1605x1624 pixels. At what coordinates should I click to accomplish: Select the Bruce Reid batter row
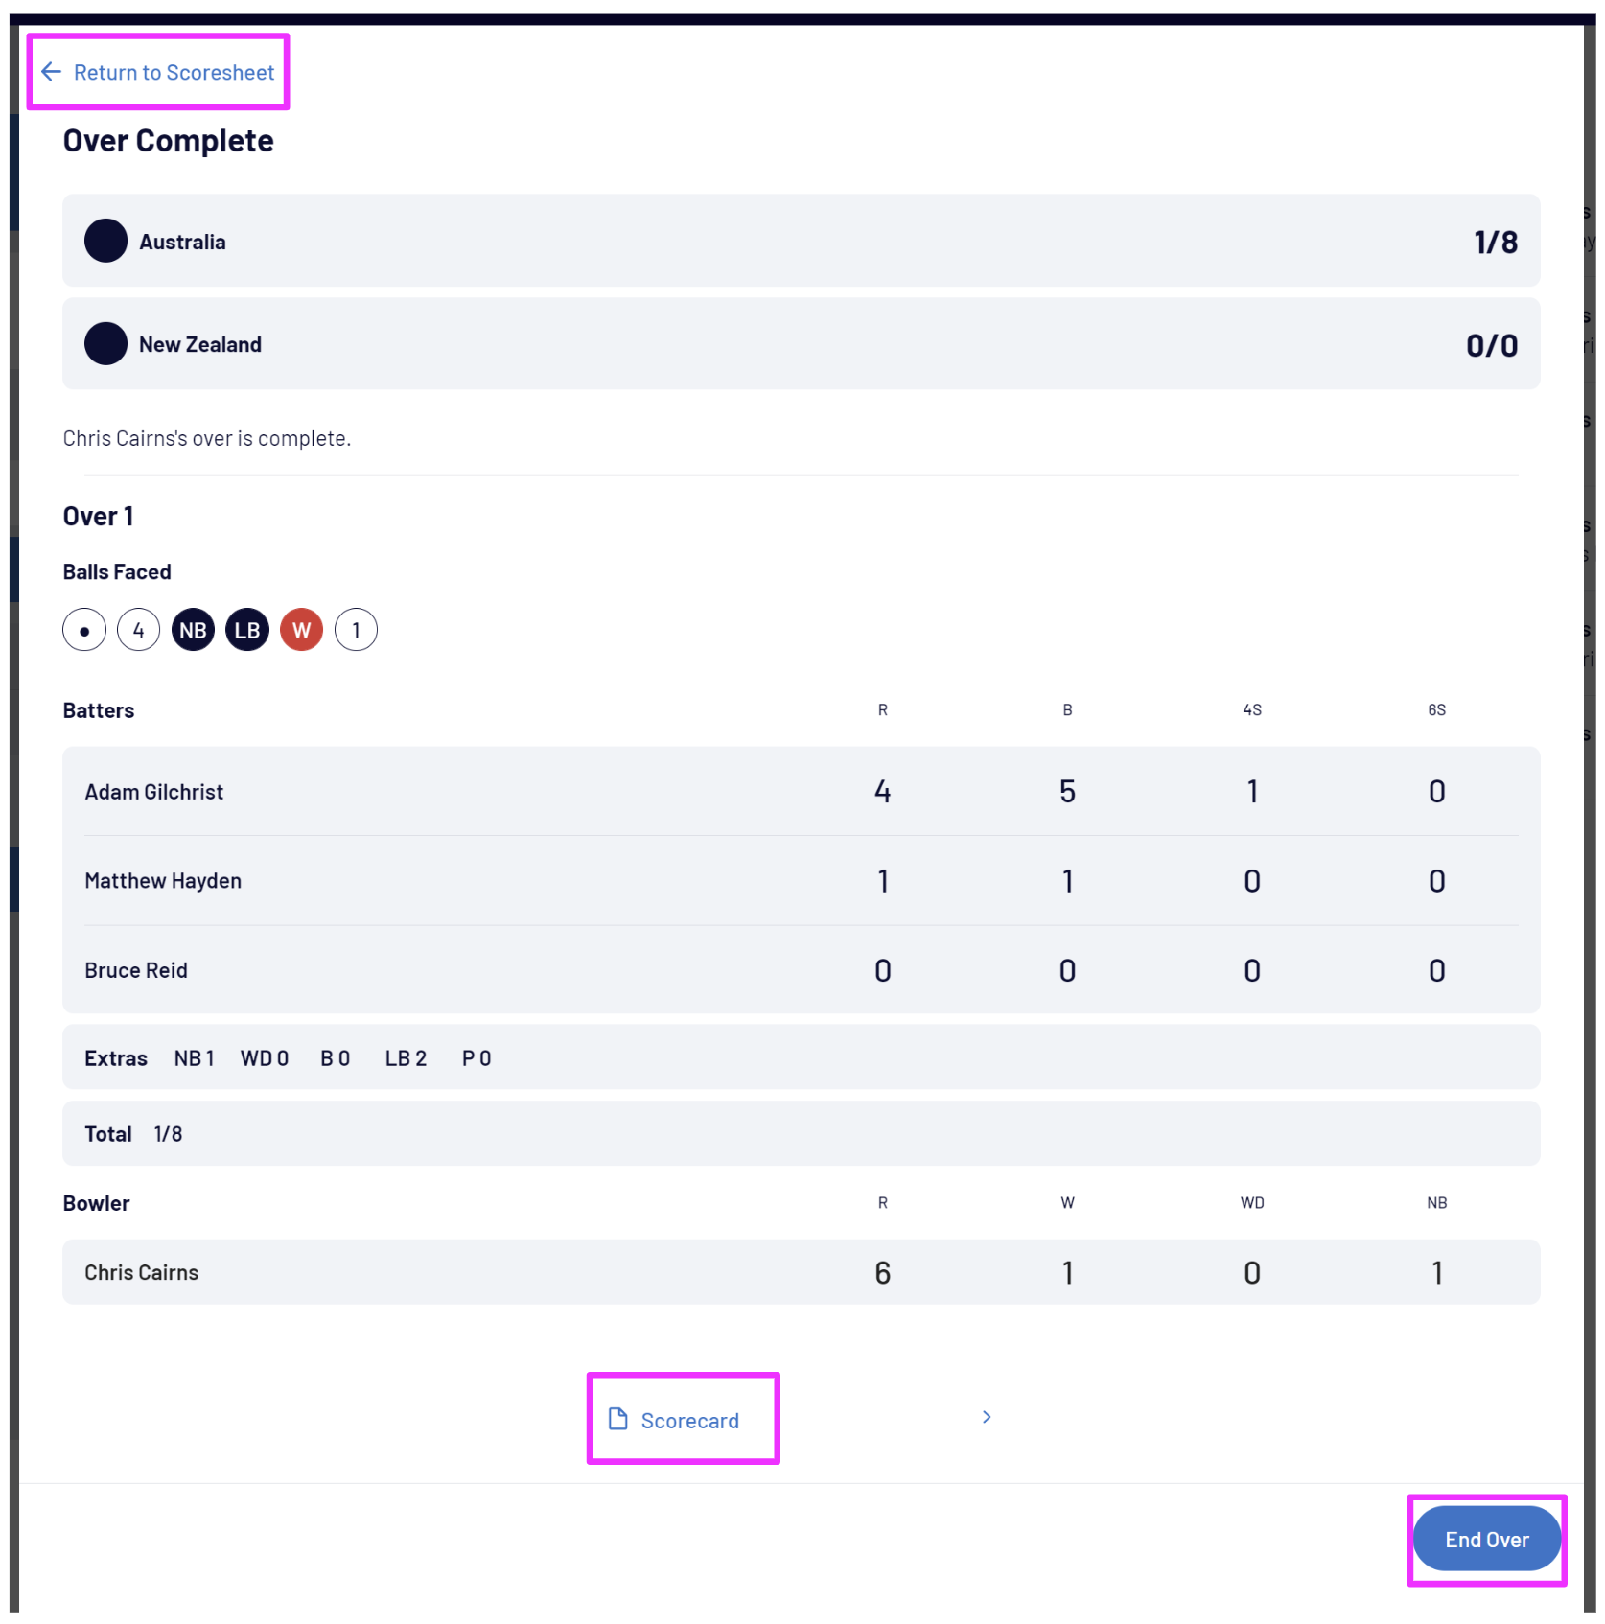[801, 970]
